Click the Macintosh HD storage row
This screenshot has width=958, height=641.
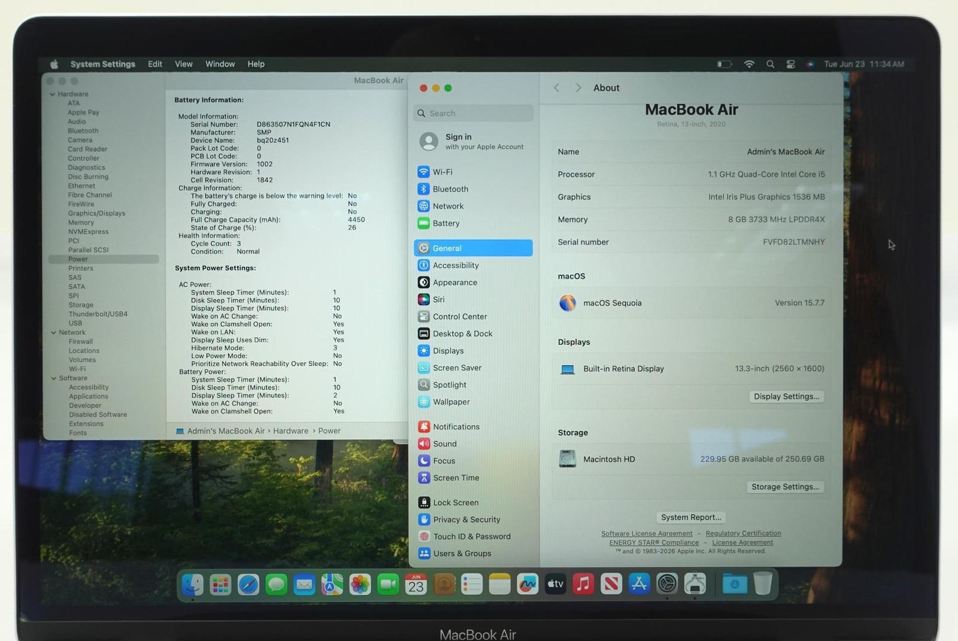point(691,459)
